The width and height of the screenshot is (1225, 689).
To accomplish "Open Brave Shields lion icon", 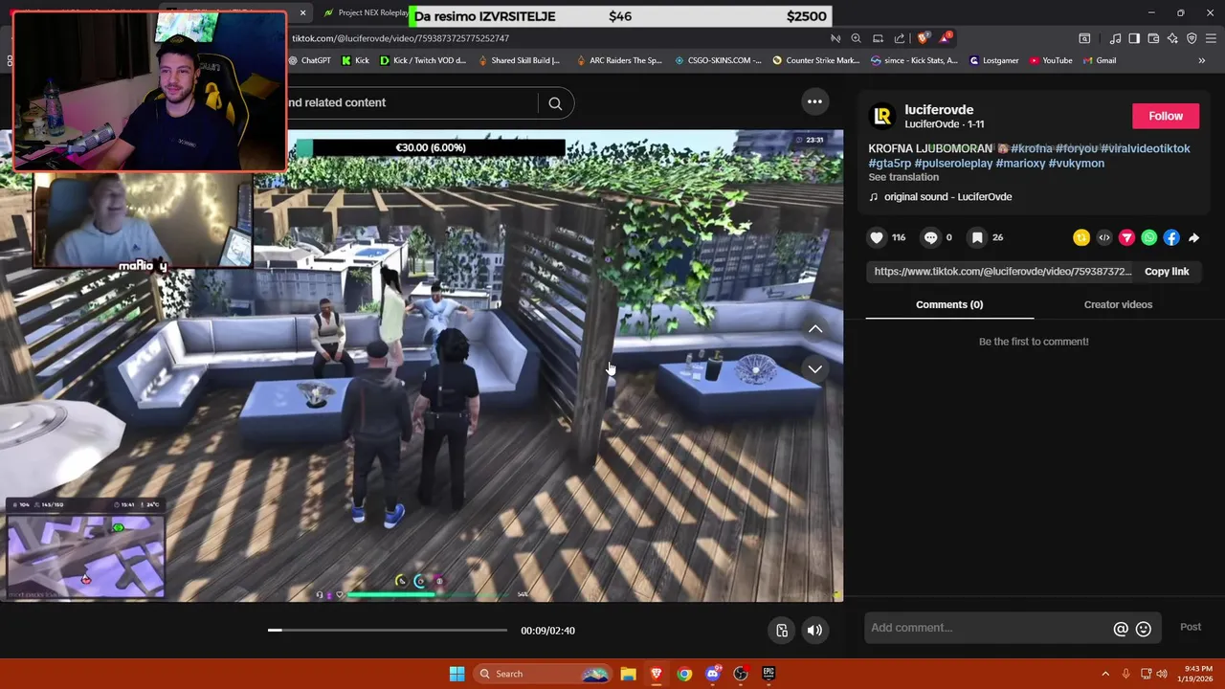I will point(923,38).
